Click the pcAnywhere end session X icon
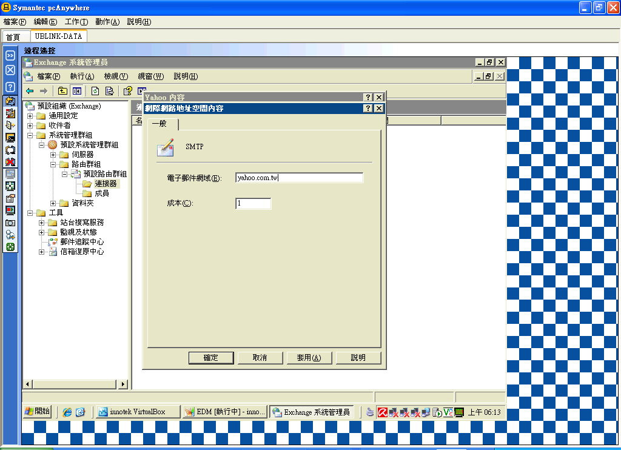The width and height of the screenshot is (621, 450). (x=10, y=70)
